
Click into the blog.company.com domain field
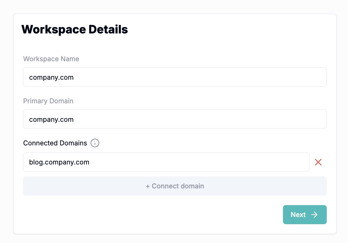click(166, 162)
